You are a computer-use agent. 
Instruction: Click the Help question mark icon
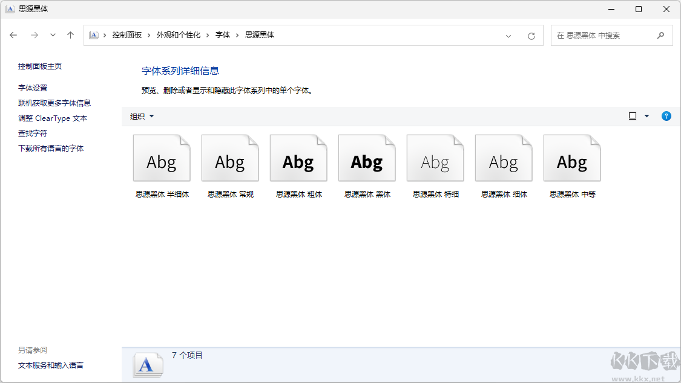[666, 115]
